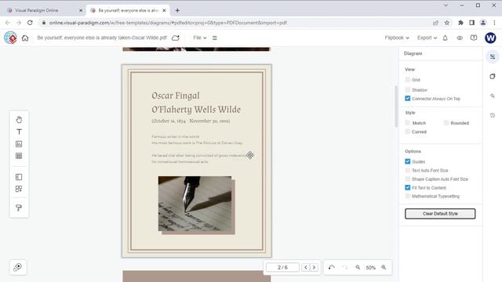
Task: Enable the Rounded style checkbox
Action: coord(446,123)
